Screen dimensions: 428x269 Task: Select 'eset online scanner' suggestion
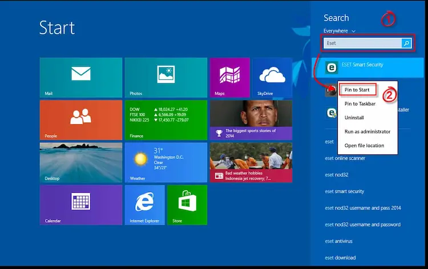345,158
